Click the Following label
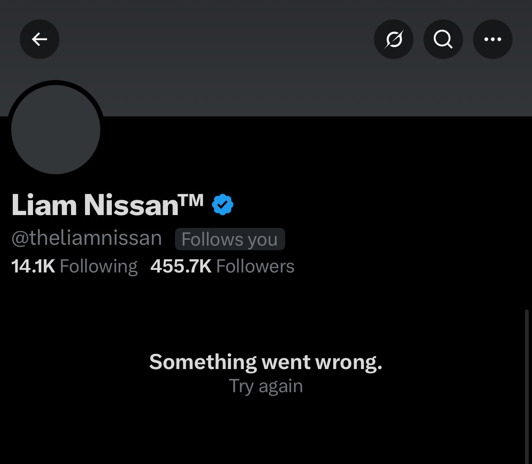 pyautogui.click(x=99, y=267)
